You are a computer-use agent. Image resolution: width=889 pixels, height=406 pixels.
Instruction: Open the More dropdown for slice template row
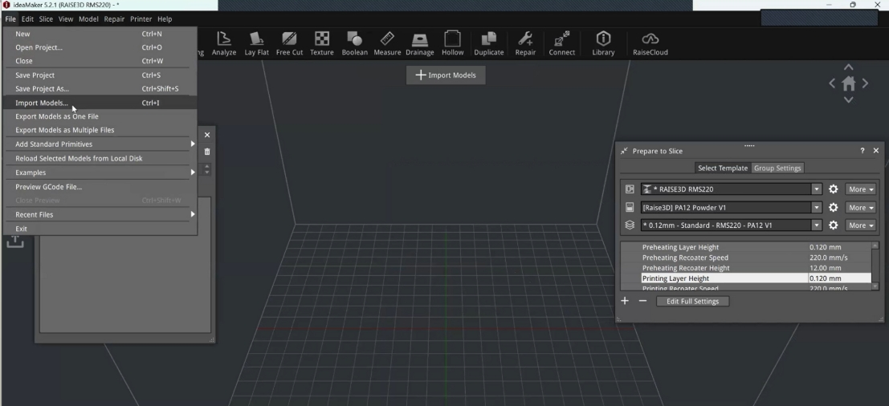pyautogui.click(x=860, y=225)
